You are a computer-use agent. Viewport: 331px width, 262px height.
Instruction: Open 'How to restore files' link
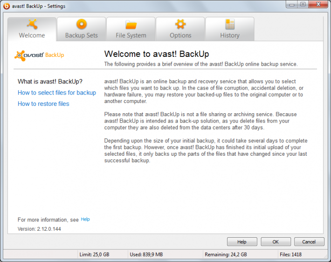tap(43, 104)
